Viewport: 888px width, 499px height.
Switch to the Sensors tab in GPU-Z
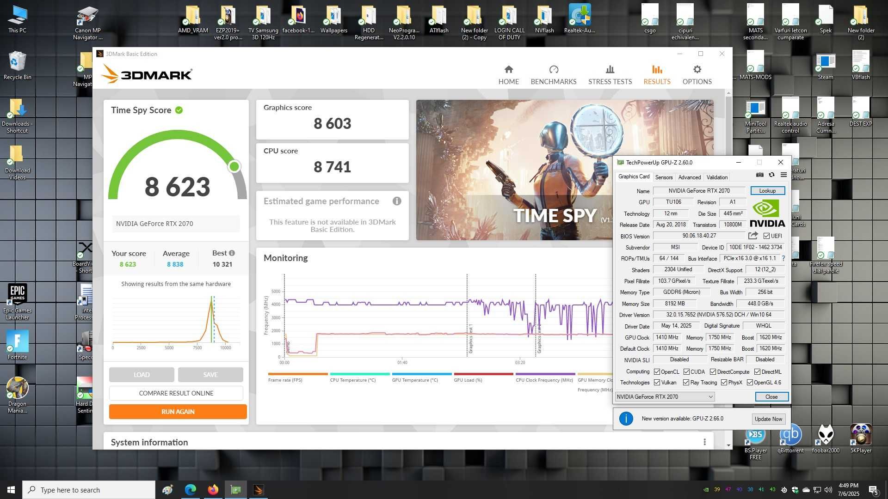point(664,177)
